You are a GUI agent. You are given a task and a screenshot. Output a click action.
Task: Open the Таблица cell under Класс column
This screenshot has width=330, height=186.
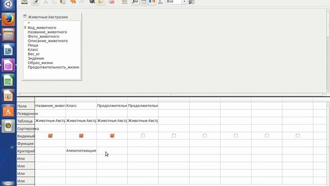coord(81,120)
